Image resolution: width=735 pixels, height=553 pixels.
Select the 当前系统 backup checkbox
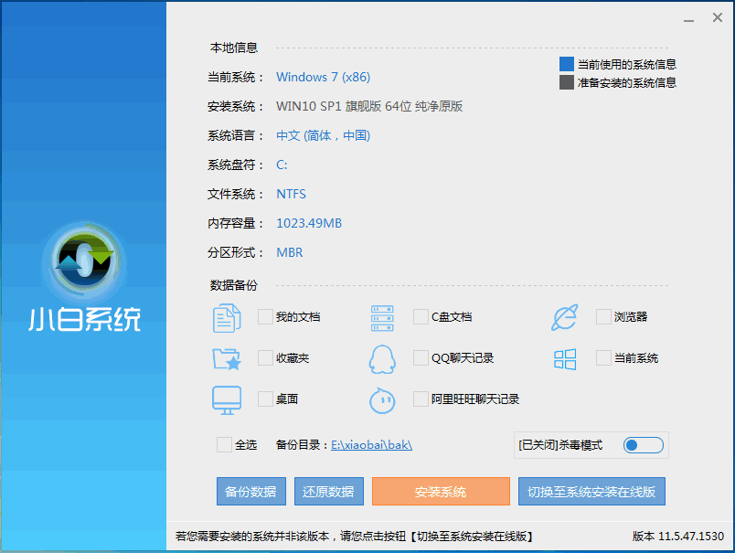[603, 358]
